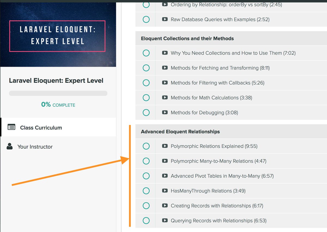Toggle completion circle for Polymorphic Many-to-Many Relations
This screenshot has height=232, width=327.
(146, 161)
